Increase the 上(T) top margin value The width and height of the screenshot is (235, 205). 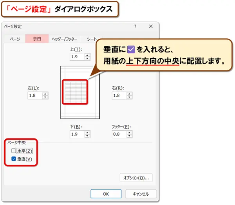(87, 55)
